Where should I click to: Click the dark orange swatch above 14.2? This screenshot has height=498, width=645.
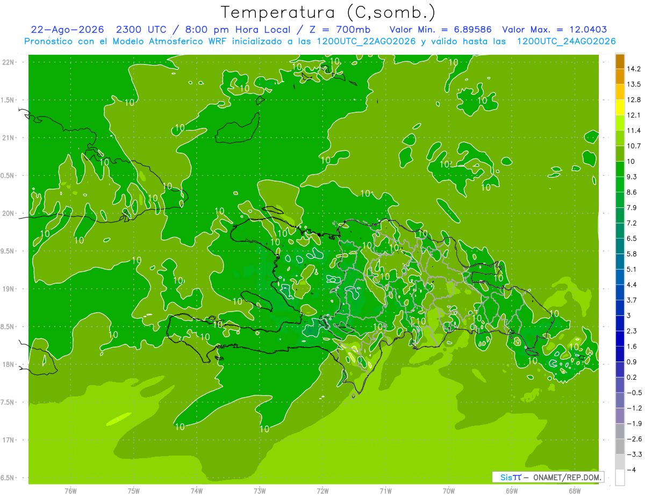[x=620, y=61]
